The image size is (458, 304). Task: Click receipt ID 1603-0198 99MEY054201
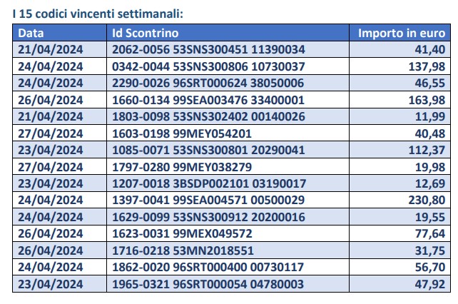click(x=182, y=133)
